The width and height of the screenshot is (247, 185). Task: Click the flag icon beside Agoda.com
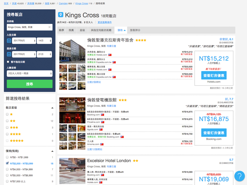(x=101, y=129)
